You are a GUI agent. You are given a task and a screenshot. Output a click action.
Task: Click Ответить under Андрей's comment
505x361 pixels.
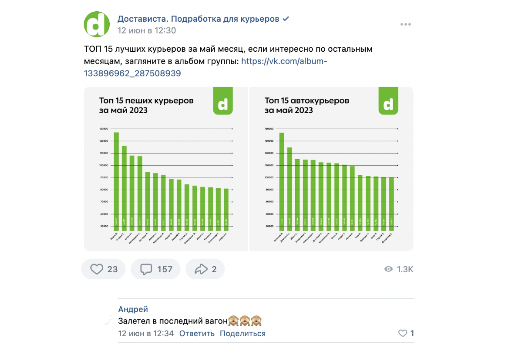(197, 334)
